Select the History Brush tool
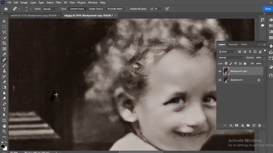Screen dimensions: 273x153 pos(4,76)
